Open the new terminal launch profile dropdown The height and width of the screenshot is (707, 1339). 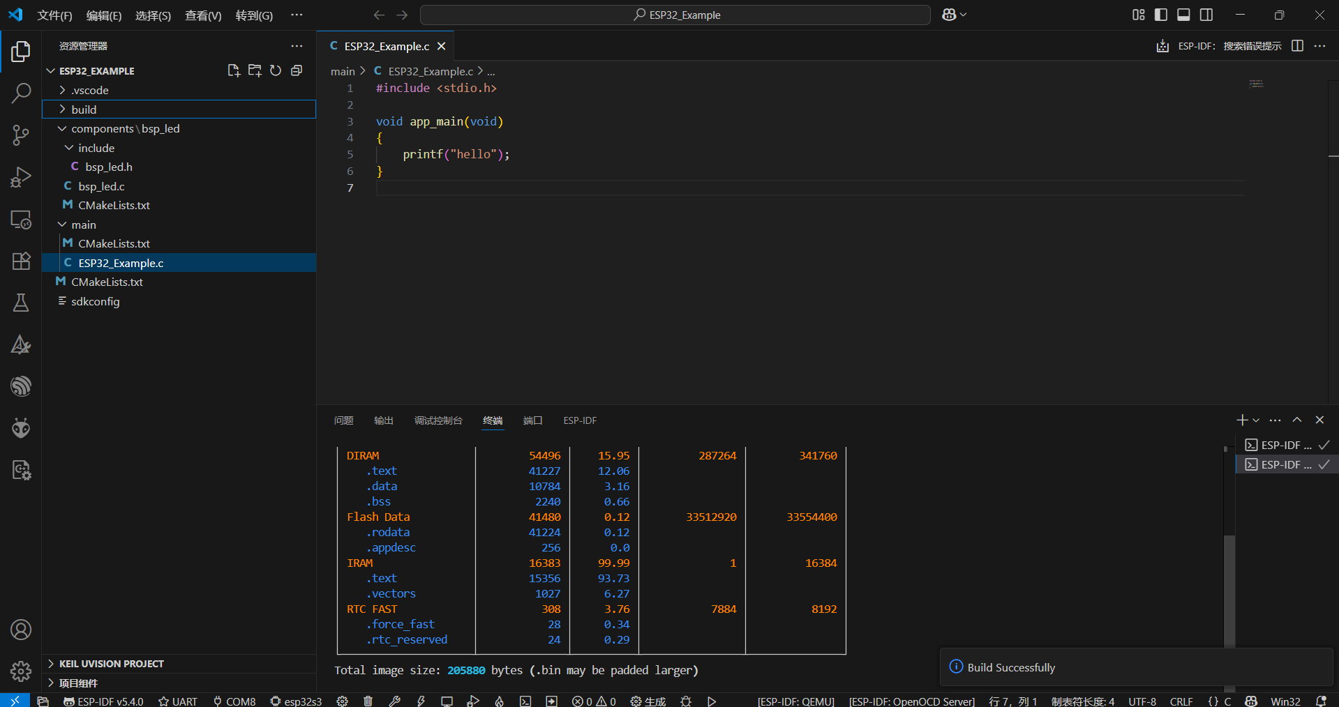pyautogui.click(x=1256, y=420)
